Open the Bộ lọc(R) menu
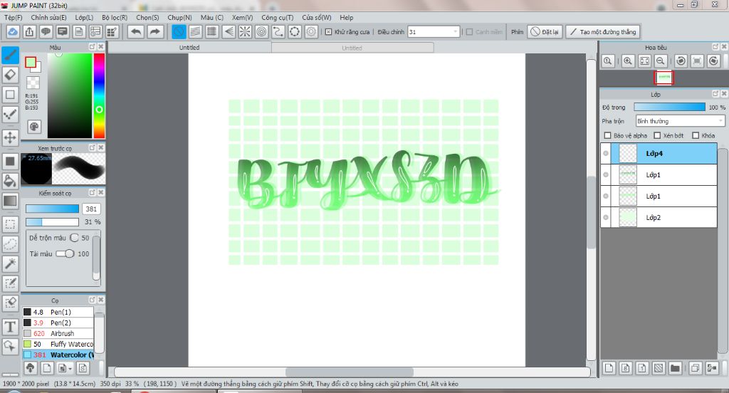 115,17
